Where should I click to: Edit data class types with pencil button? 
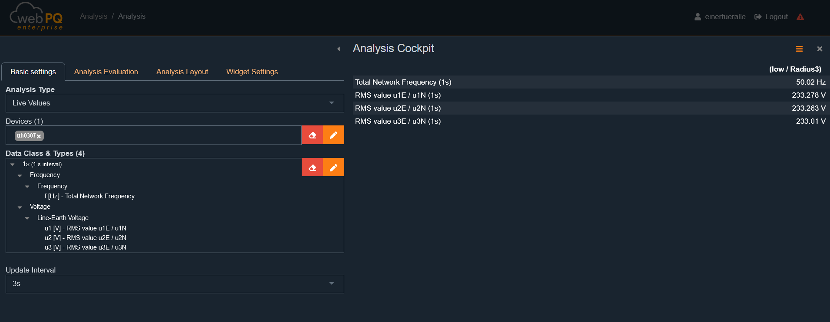(333, 168)
